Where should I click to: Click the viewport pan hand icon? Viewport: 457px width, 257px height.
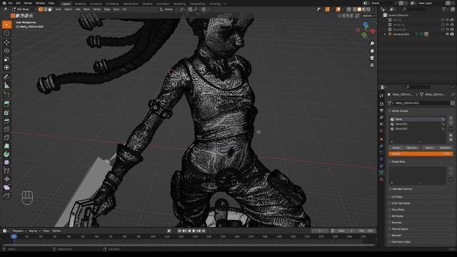point(372,51)
